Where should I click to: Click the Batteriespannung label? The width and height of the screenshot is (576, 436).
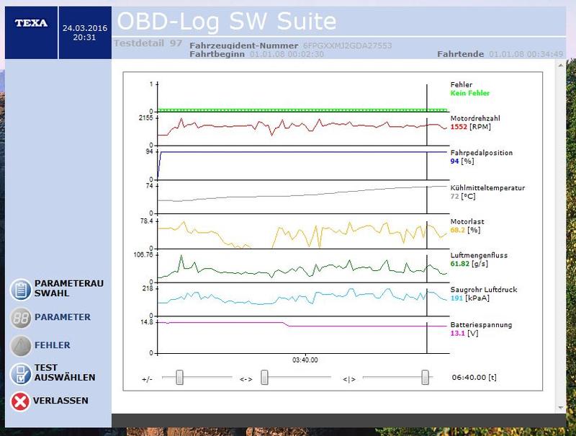[x=481, y=324]
